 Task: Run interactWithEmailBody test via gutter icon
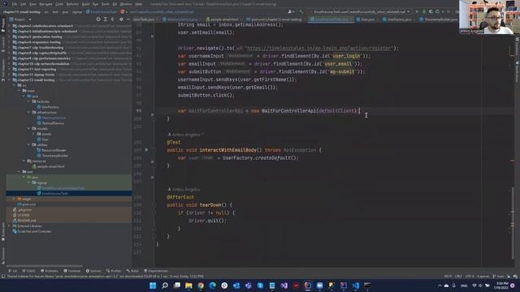(x=146, y=150)
